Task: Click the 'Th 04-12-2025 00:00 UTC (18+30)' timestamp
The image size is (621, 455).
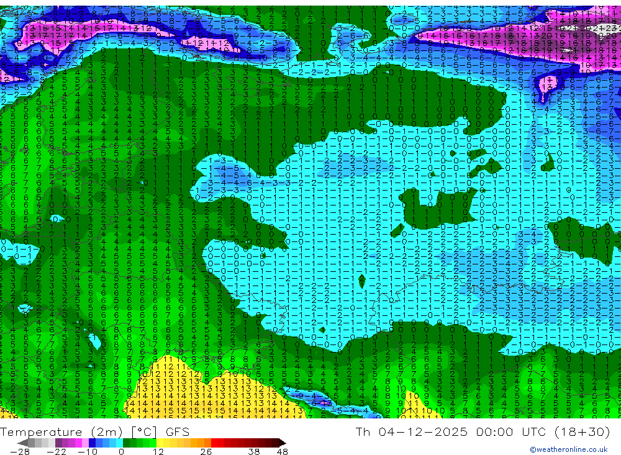Action: [483, 431]
